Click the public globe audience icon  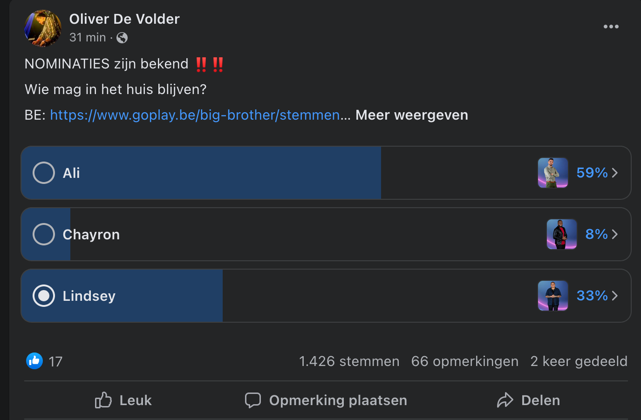(122, 38)
